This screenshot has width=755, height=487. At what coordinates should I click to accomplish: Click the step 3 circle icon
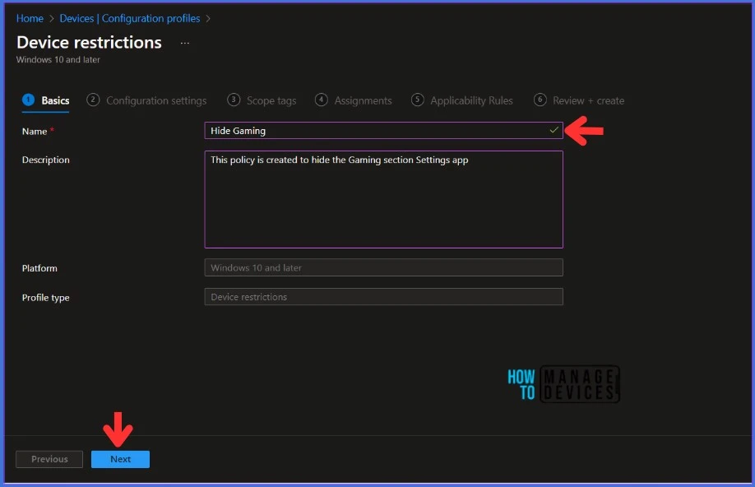pyautogui.click(x=234, y=100)
